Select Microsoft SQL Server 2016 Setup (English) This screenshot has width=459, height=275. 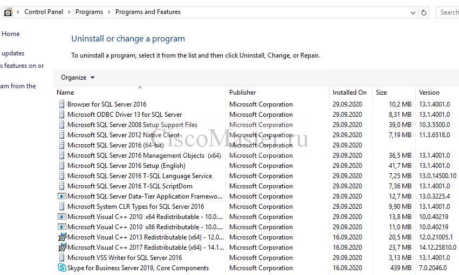click(x=126, y=166)
